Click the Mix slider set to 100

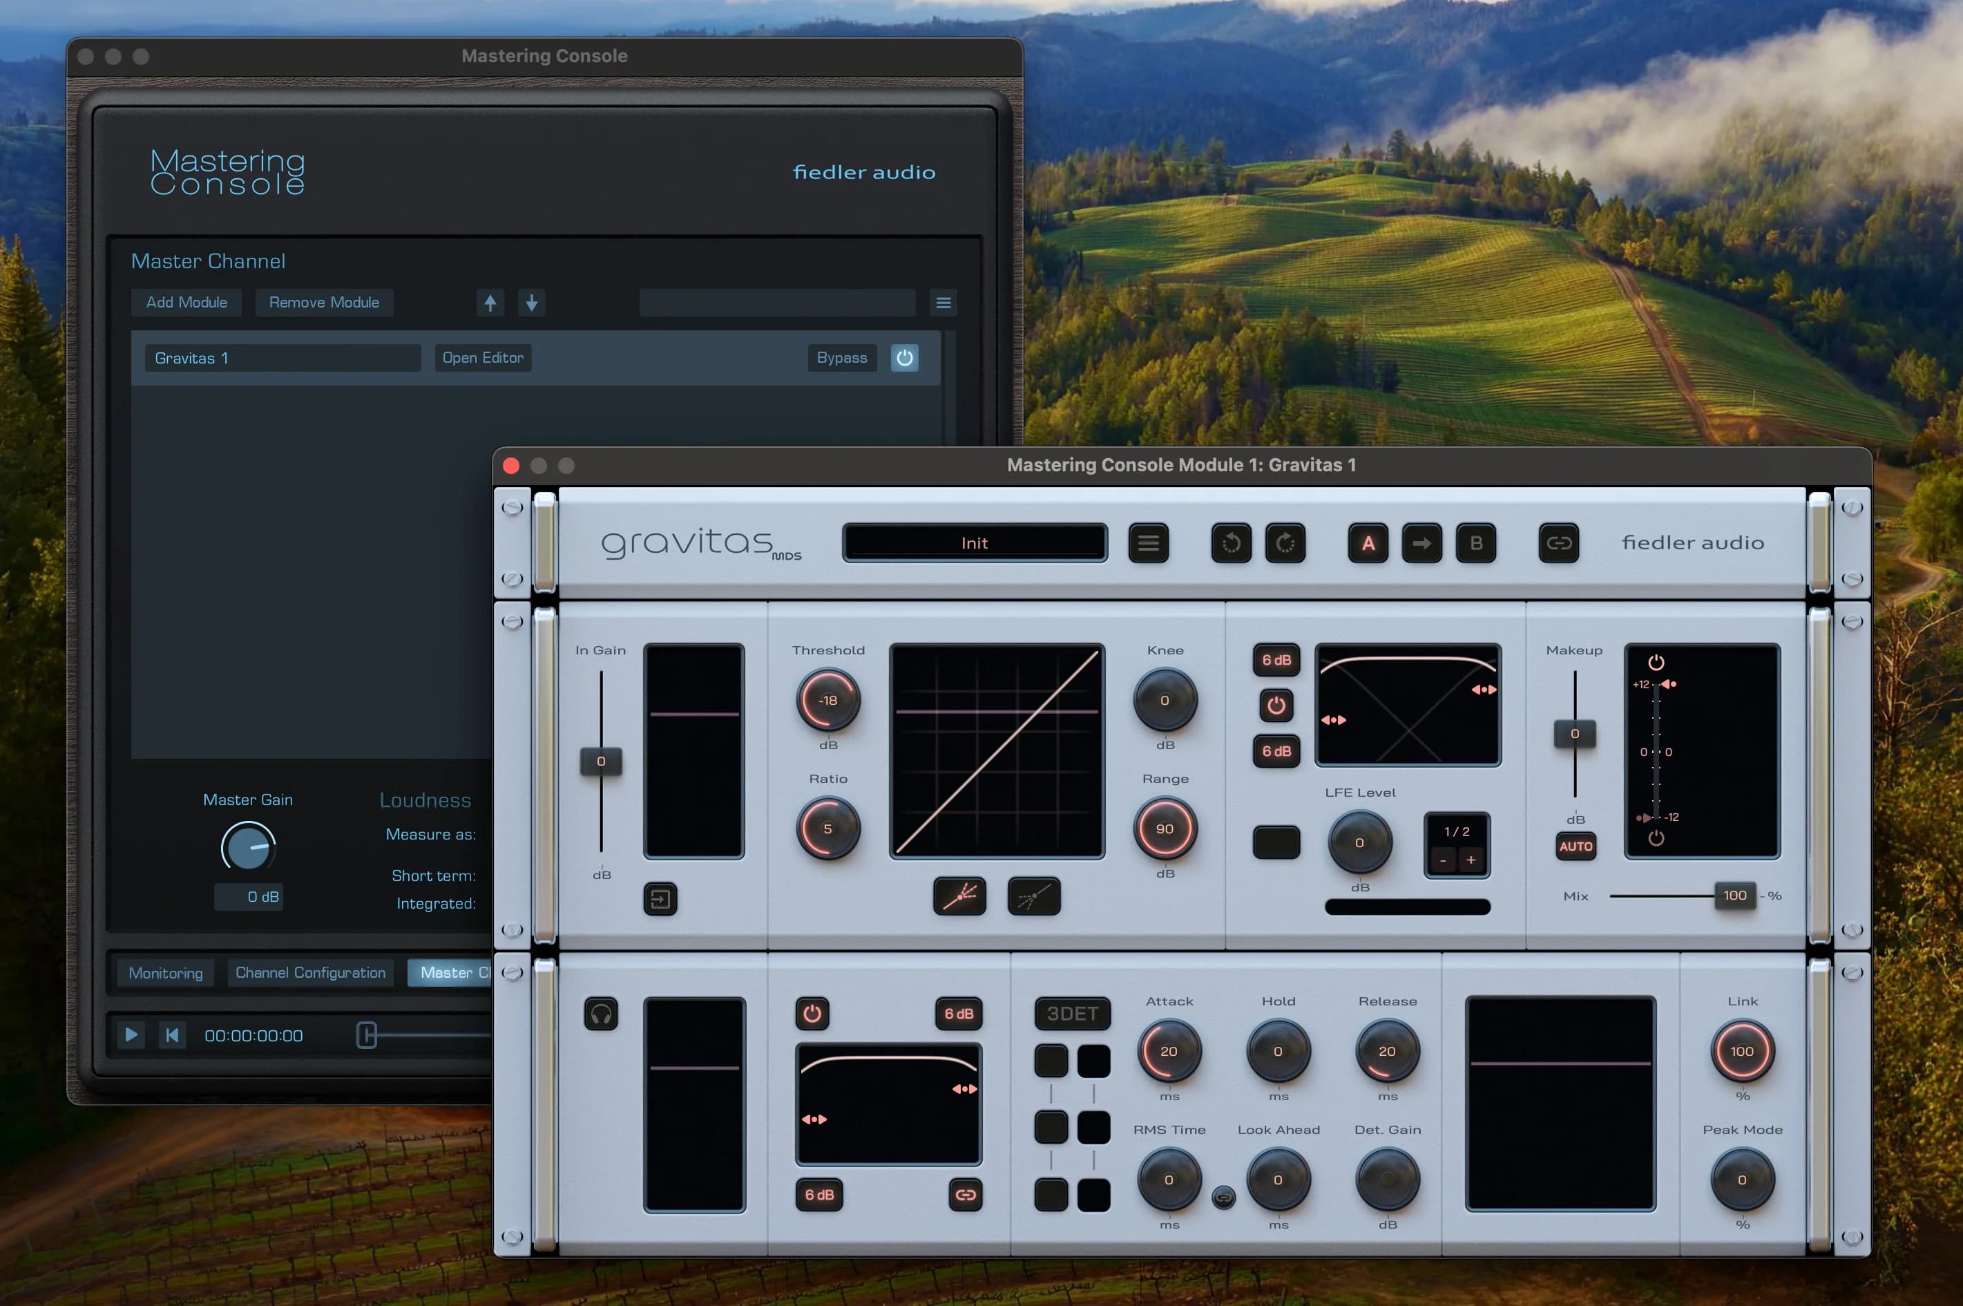coord(1735,896)
